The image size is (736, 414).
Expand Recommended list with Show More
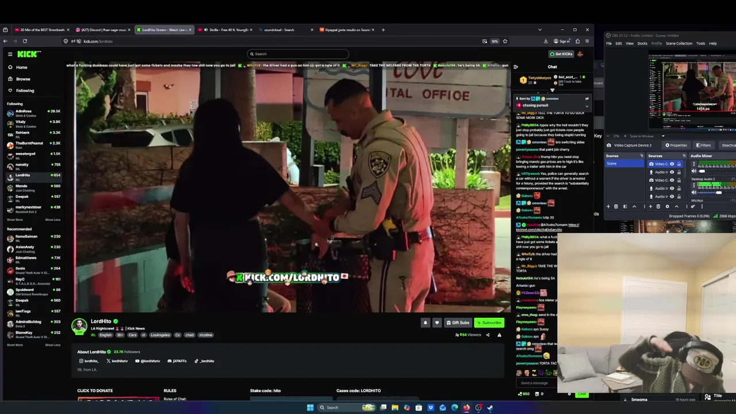(x=15, y=345)
